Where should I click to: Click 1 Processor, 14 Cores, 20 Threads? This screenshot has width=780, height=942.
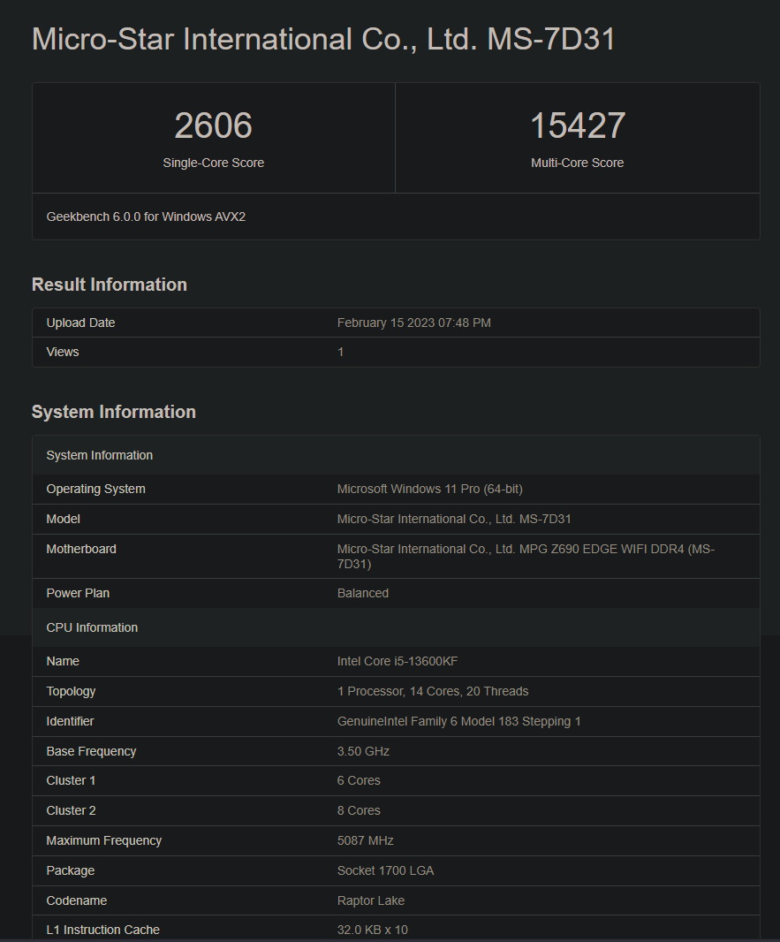click(x=433, y=692)
